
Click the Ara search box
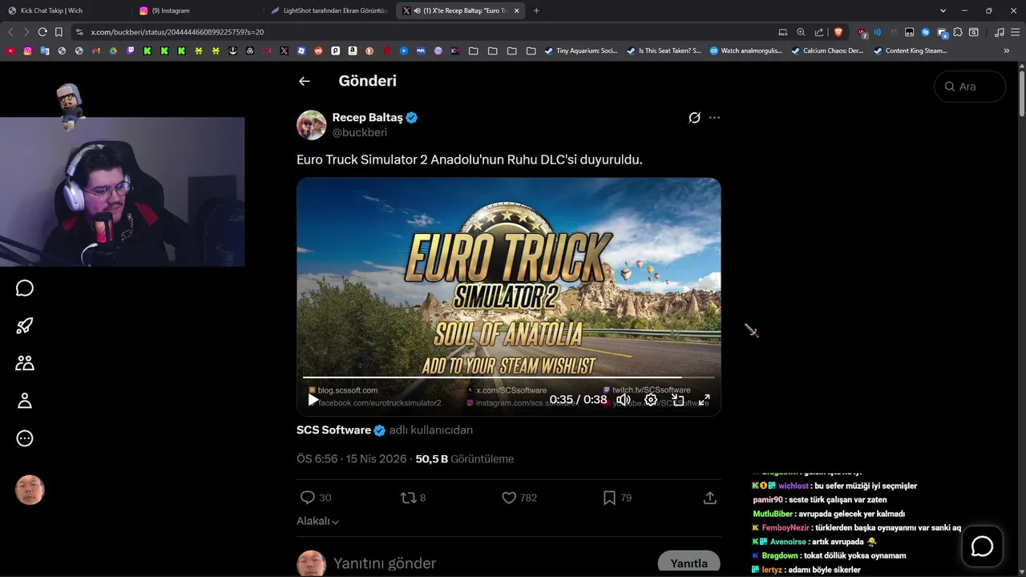(970, 87)
